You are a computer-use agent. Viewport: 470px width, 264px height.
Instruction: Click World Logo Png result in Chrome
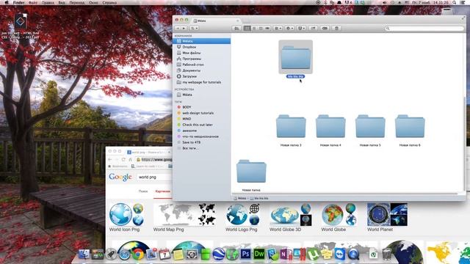pos(242,217)
